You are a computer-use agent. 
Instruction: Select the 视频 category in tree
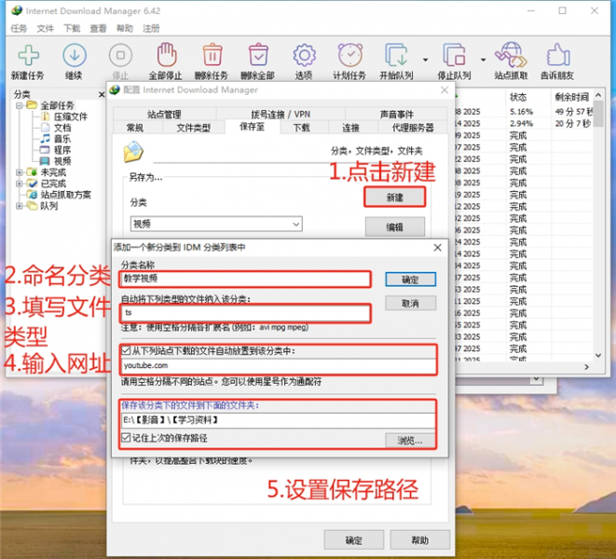tap(62, 161)
